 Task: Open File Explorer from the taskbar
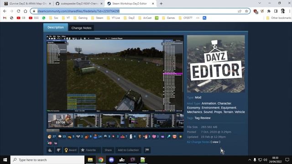click(x=90, y=160)
